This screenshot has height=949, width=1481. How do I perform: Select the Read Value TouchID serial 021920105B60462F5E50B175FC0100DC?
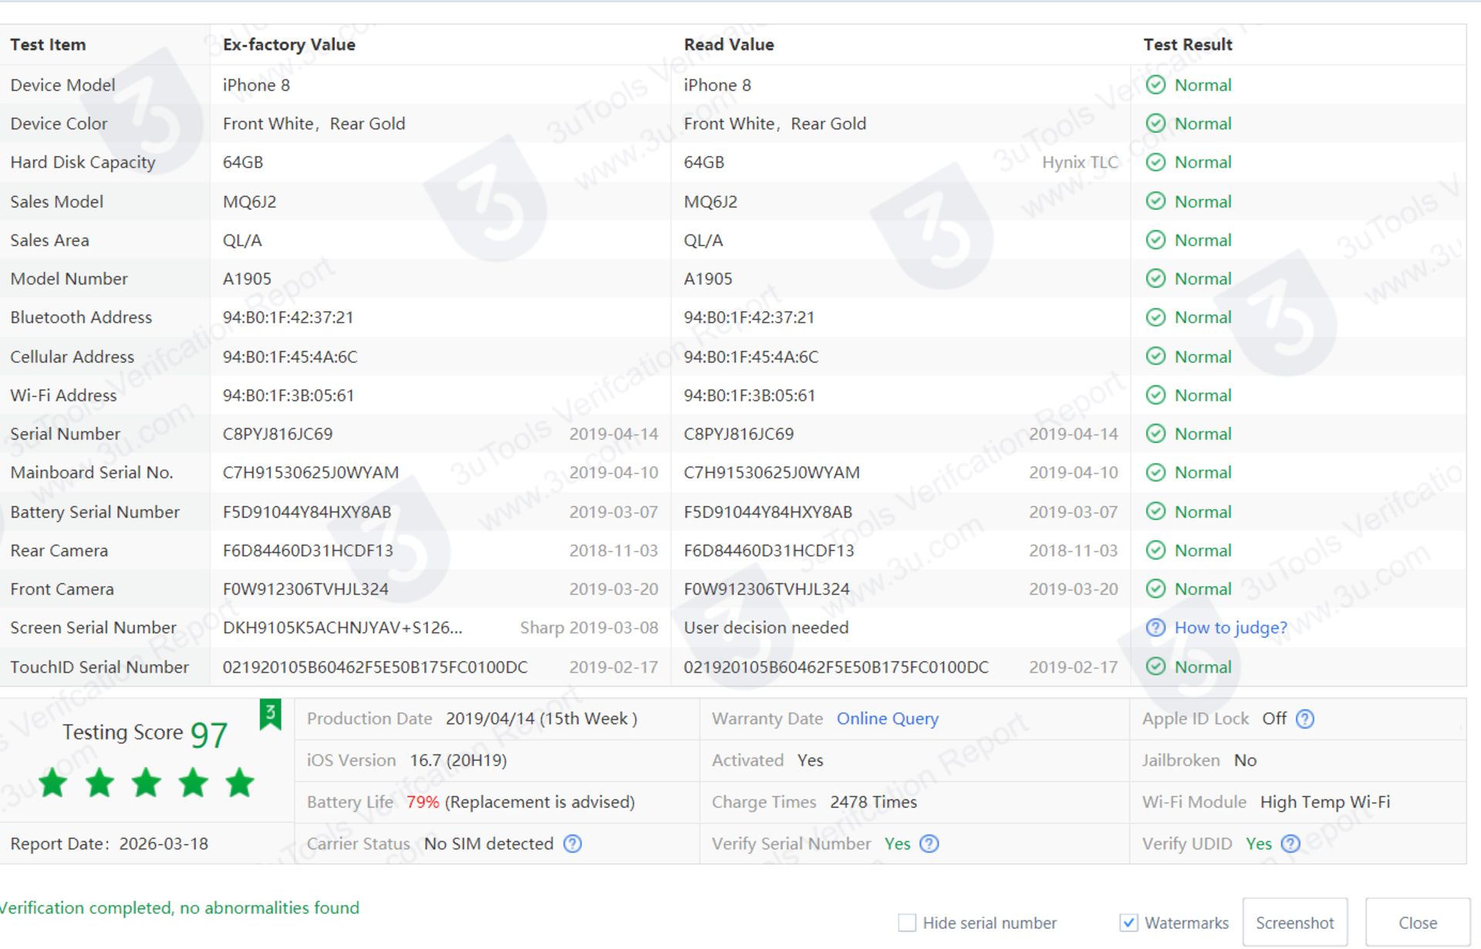coord(836,667)
